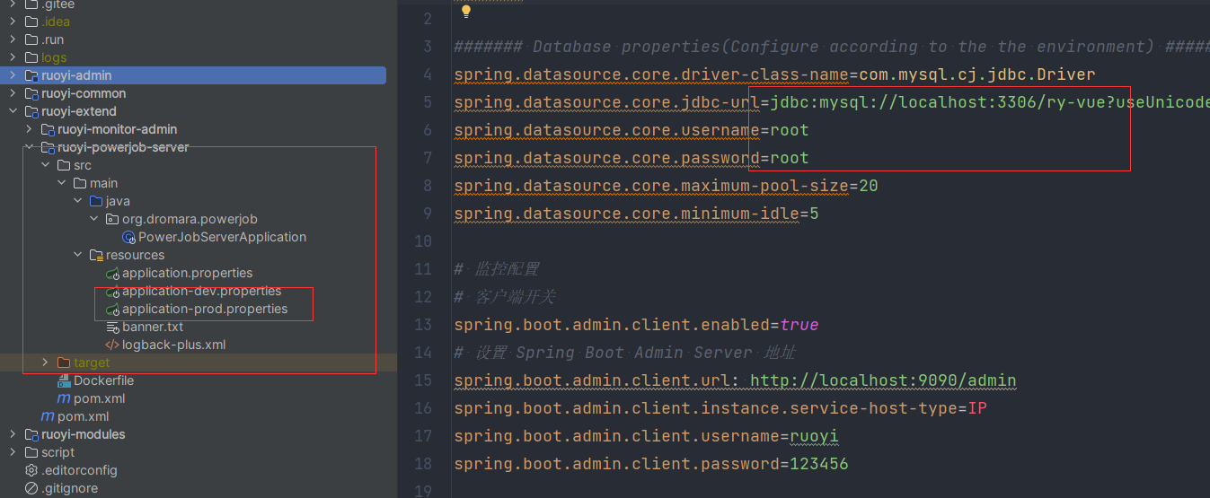Collapse the ruoyi-powerjob-server node
This screenshot has height=498, width=1210.
[29, 147]
